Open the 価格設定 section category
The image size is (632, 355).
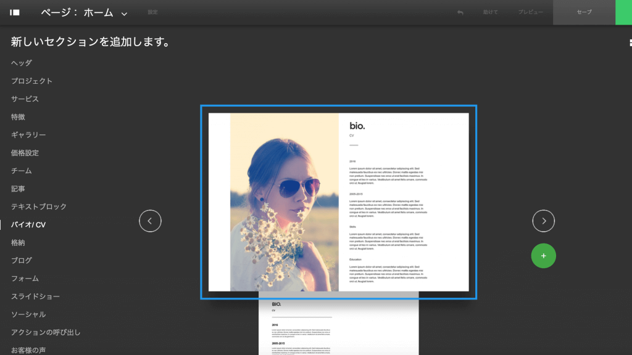tap(25, 153)
